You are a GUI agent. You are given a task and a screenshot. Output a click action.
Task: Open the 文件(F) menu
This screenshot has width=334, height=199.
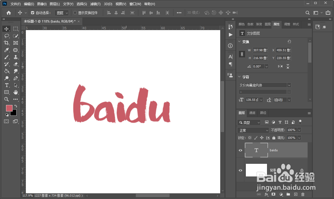[x=16, y=4]
